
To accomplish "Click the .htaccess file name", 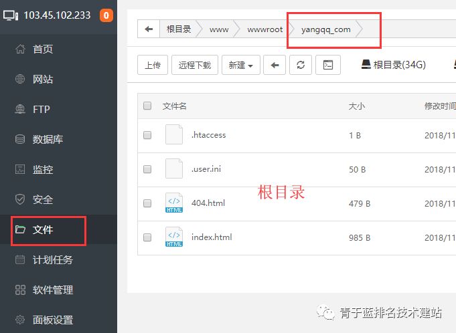I will tap(208, 135).
